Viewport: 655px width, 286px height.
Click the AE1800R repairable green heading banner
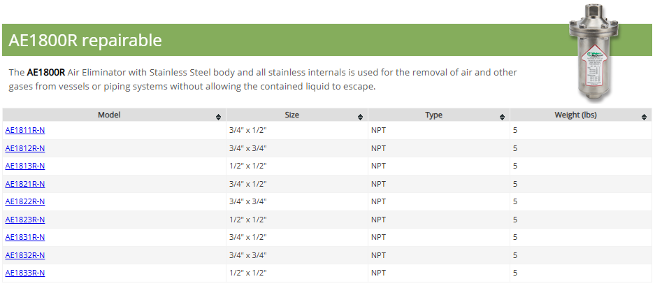point(280,41)
